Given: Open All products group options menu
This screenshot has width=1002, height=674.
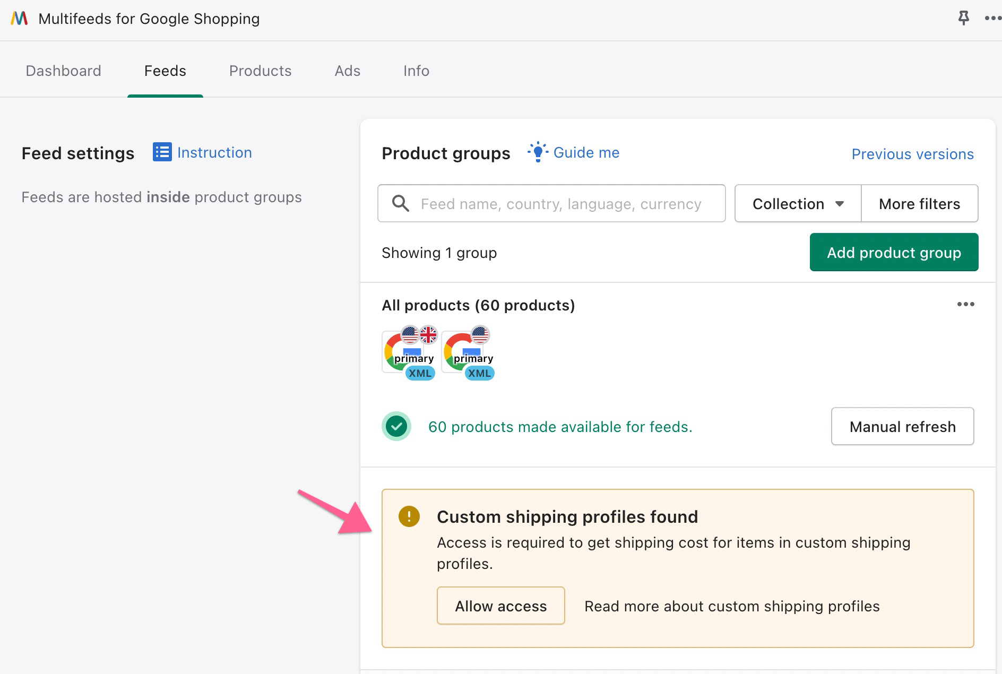Looking at the screenshot, I should pyautogui.click(x=965, y=304).
